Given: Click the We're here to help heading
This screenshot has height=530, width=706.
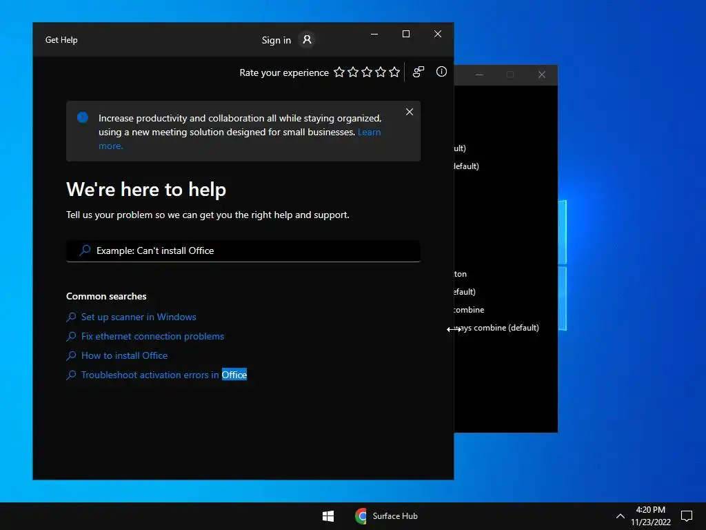Looking at the screenshot, I should 146,189.
